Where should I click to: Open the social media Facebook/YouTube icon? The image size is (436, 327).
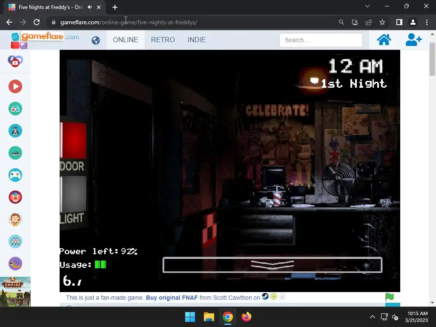tap(15, 61)
